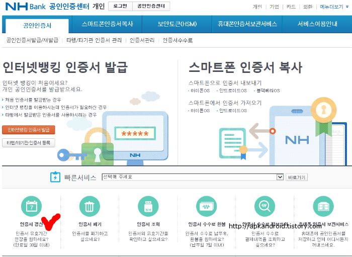Click the 카드 top link

291,7
